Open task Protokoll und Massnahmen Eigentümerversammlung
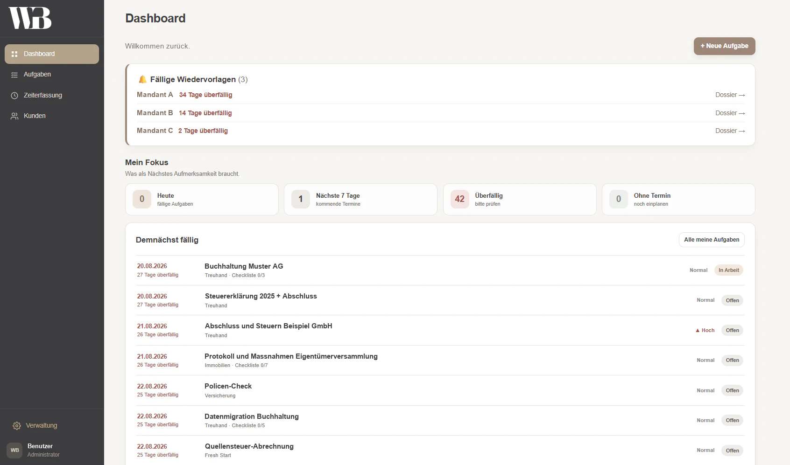The width and height of the screenshot is (790, 465). pos(291,356)
